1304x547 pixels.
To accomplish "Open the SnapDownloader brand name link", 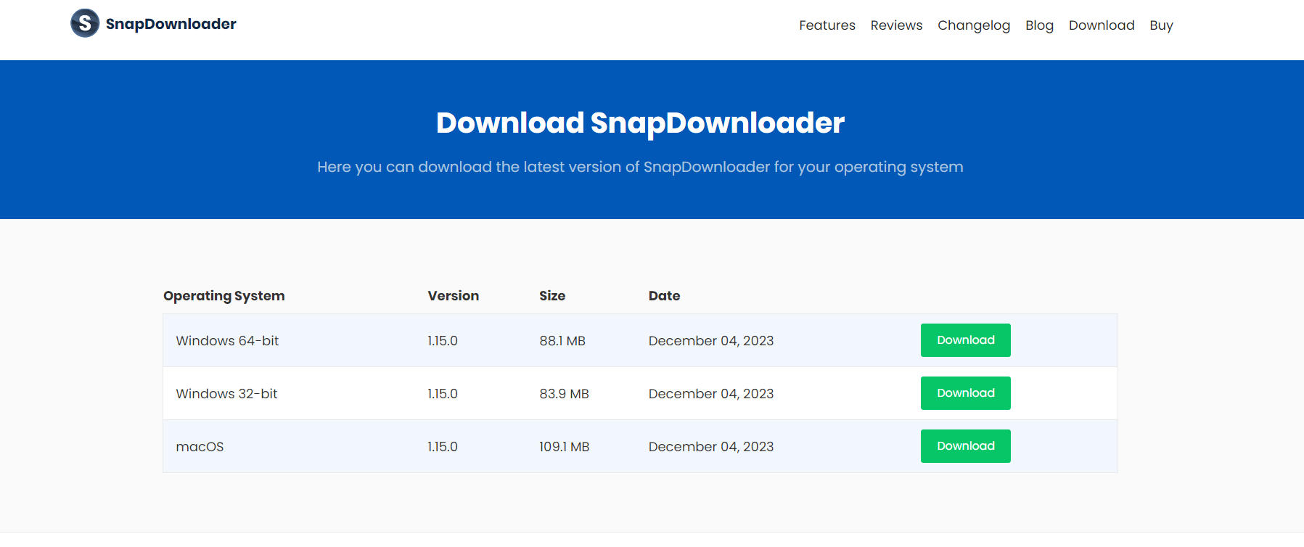I will point(171,24).
